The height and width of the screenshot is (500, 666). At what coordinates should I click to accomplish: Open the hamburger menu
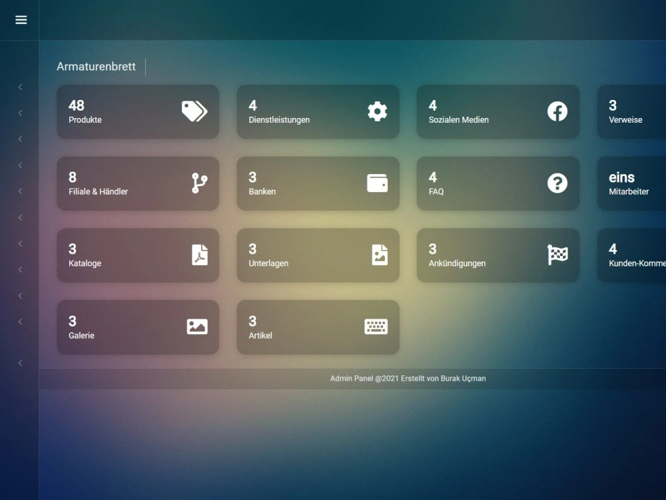pos(21,20)
